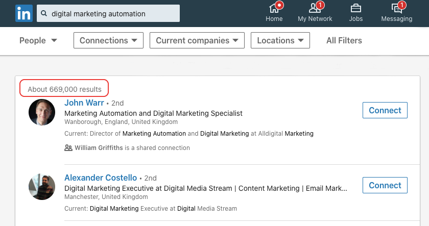The image size is (429, 226).
Task: Open All Filters
Action: 344,40
